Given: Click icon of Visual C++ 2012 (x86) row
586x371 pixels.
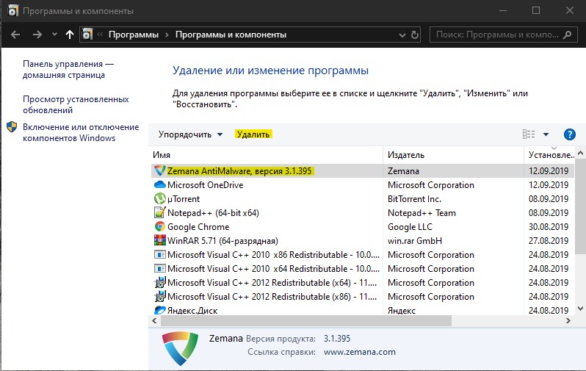Looking at the screenshot, I should coord(160,296).
